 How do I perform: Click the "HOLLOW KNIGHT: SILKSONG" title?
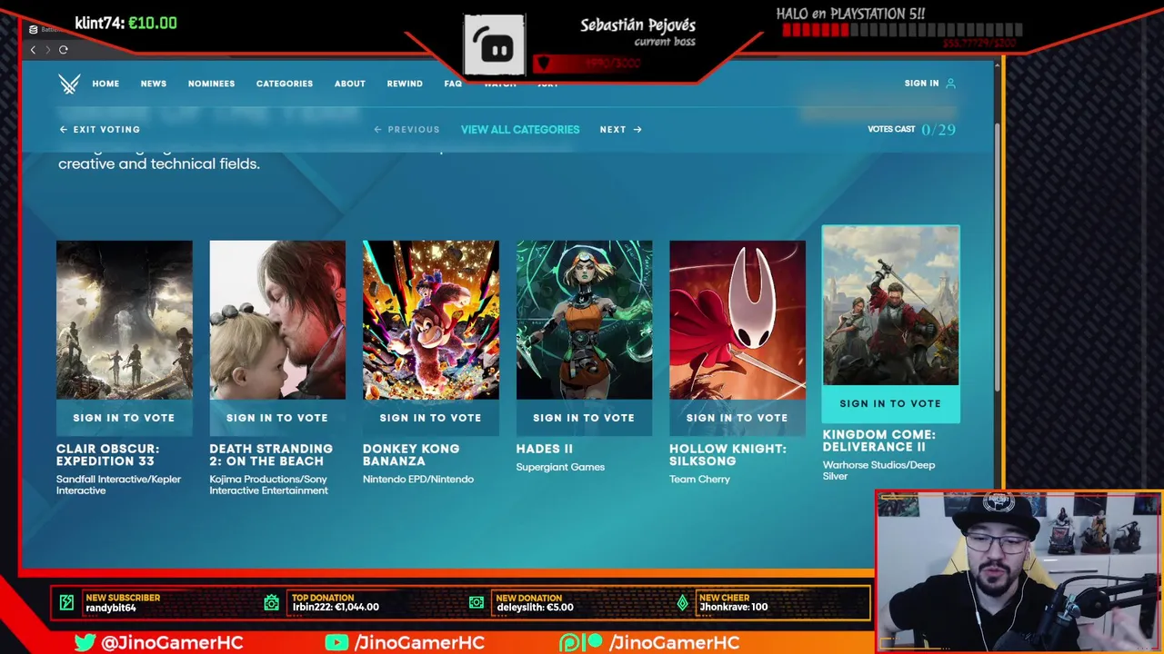[727, 455]
